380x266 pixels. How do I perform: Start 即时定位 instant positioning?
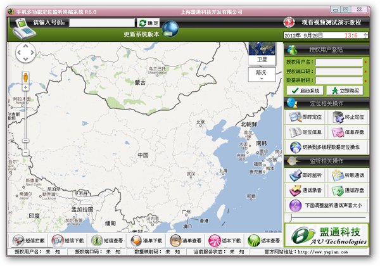[304, 117]
